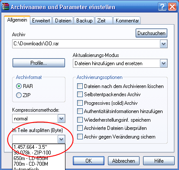Enable 'Progressives (solid) Archiv' checkbox
This screenshot has width=179, height=170.
point(80,103)
